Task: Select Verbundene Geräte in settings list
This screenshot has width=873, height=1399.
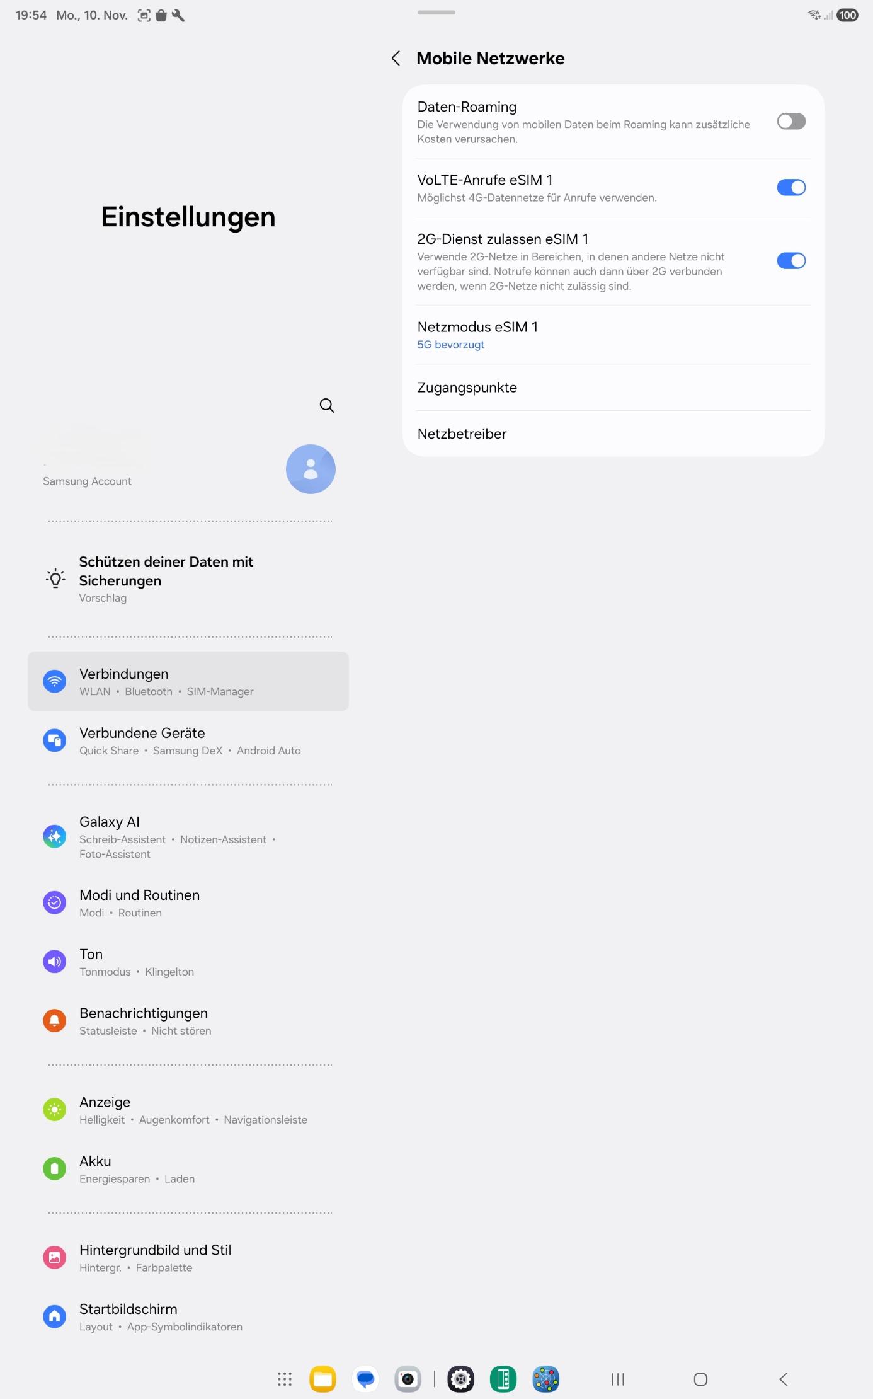Action: coord(188,740)
